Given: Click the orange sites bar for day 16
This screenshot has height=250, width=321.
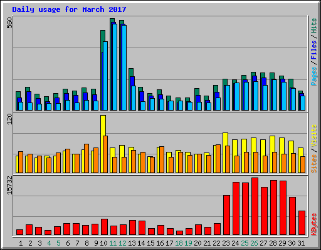Looking at the screenshot, I should 162,159.
